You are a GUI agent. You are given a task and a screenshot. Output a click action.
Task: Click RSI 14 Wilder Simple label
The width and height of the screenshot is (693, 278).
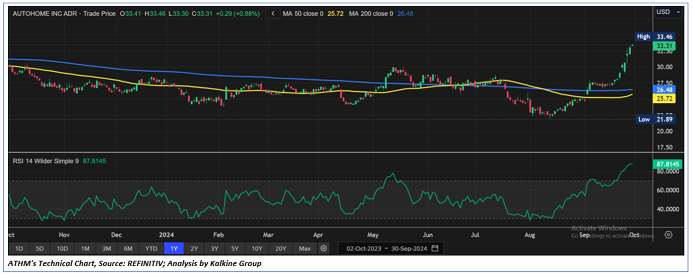tap(46, 161)
